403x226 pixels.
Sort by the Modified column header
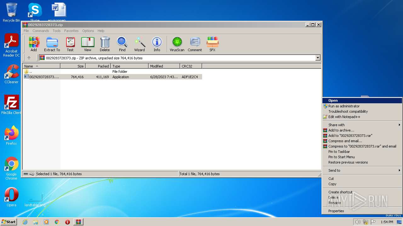point(164,66)
